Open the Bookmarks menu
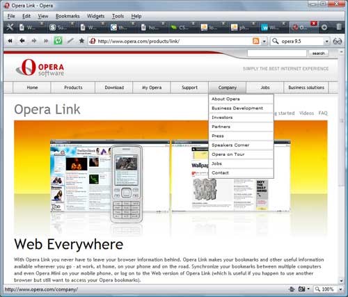Viewport: 348px width, 297px height. coord(68,16)
